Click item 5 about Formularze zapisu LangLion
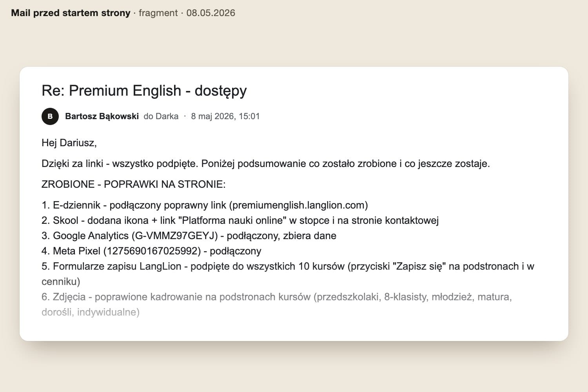This screenshot has width=588, height=392. point(288,274)
